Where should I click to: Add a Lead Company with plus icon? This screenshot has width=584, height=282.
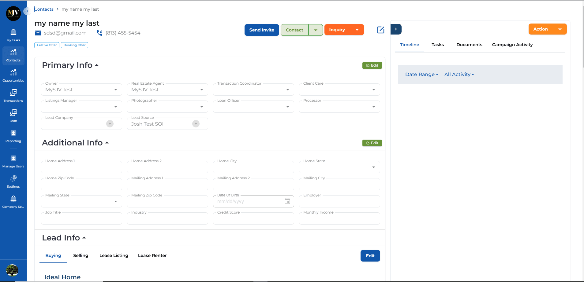click(x=110, y=124)
